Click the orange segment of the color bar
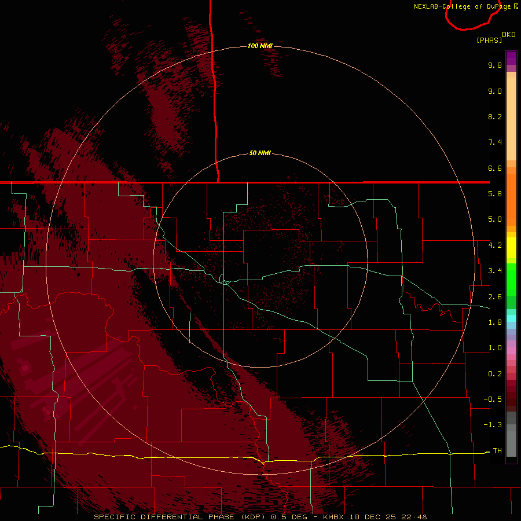 pos(511,199)
